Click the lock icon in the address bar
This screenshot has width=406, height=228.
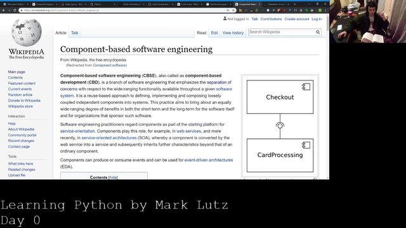point(22,10)
